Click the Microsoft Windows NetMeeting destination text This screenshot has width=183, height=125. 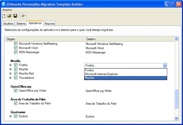(104, 44)
